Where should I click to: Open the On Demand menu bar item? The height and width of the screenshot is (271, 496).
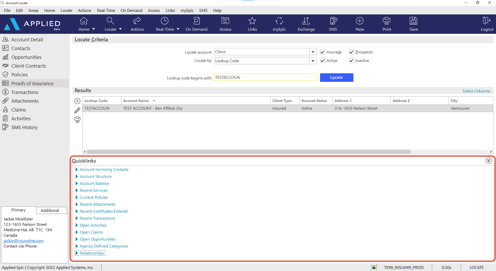tap(131, 10)
